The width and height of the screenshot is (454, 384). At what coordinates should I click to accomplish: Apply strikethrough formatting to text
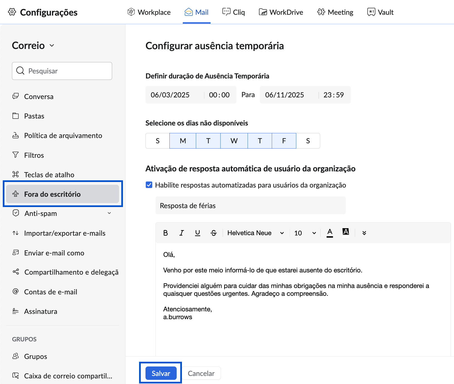click(x=214, y=233)
